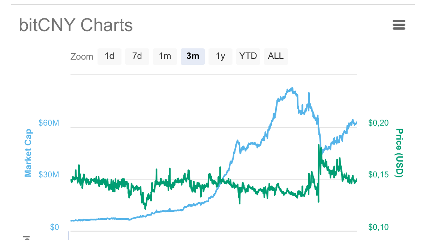
Task: Open the chart hamburger context menu
Action: [399, 25]
